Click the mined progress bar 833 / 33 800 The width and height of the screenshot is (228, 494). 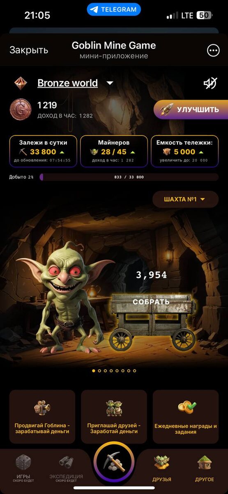click(129, 177)
